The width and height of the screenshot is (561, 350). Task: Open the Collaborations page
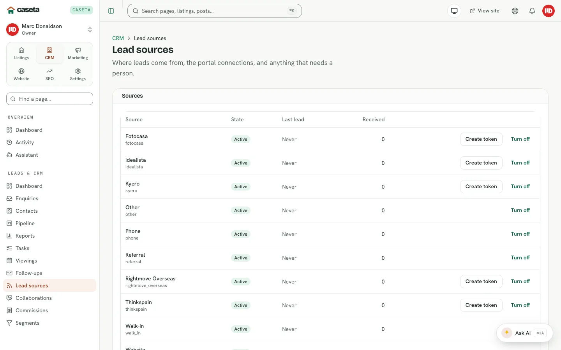[x=49, y=298]
